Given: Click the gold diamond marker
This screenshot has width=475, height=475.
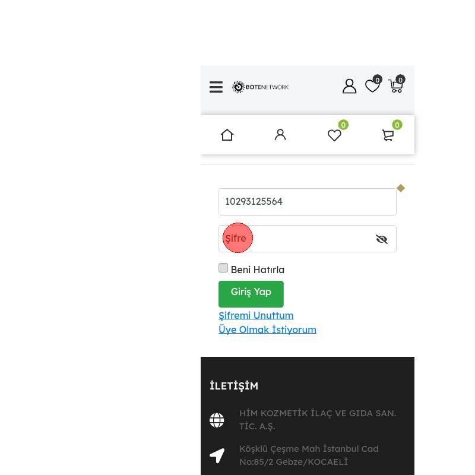Looking at the screenshot, I should pos(401,188).
